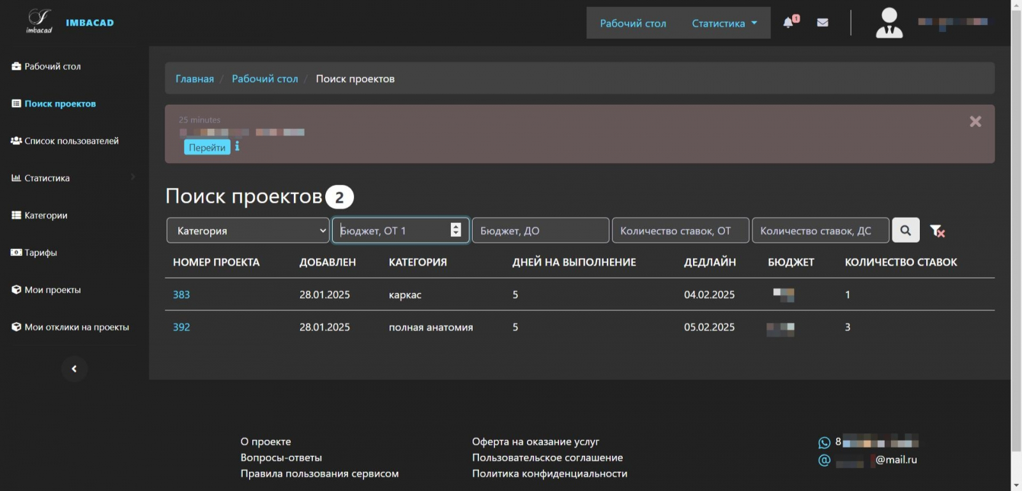The image size is (1022, 491).
Task: Click the user profile avatar icon
Action: coord(889,23)
